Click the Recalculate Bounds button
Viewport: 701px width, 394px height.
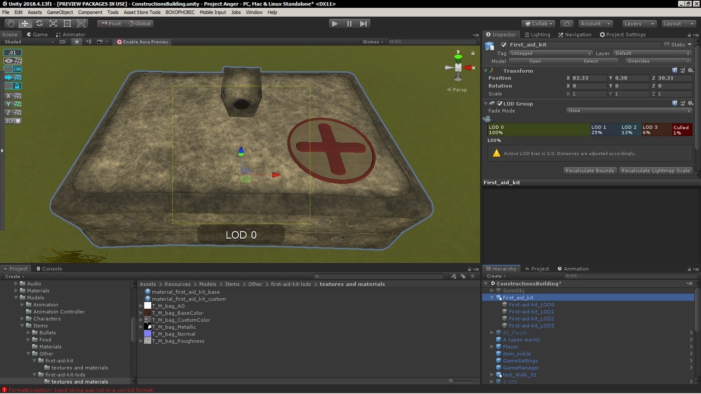(x=590, y=171)
